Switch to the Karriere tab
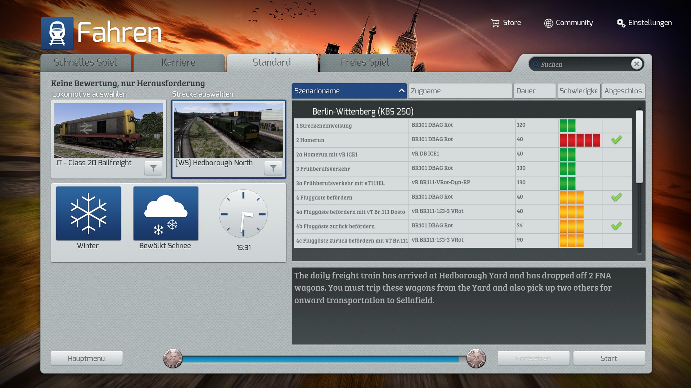 (x=179, y=63)
